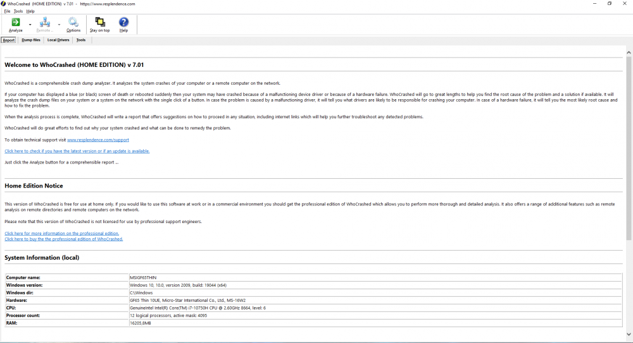
Task: Open the Tools menu
Action: [x=18, y=11]
